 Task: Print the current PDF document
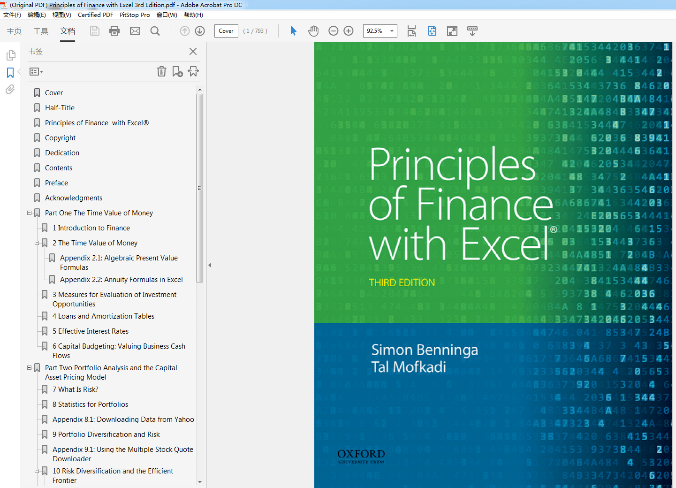114,30
